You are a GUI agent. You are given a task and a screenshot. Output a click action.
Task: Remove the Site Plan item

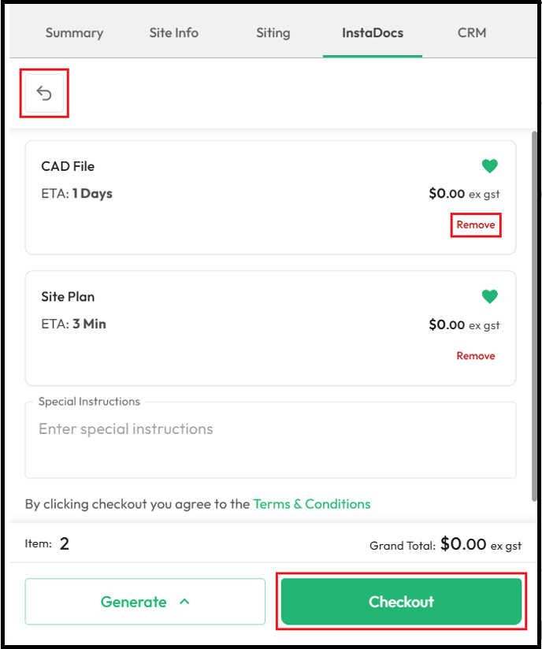coord(476,356)
